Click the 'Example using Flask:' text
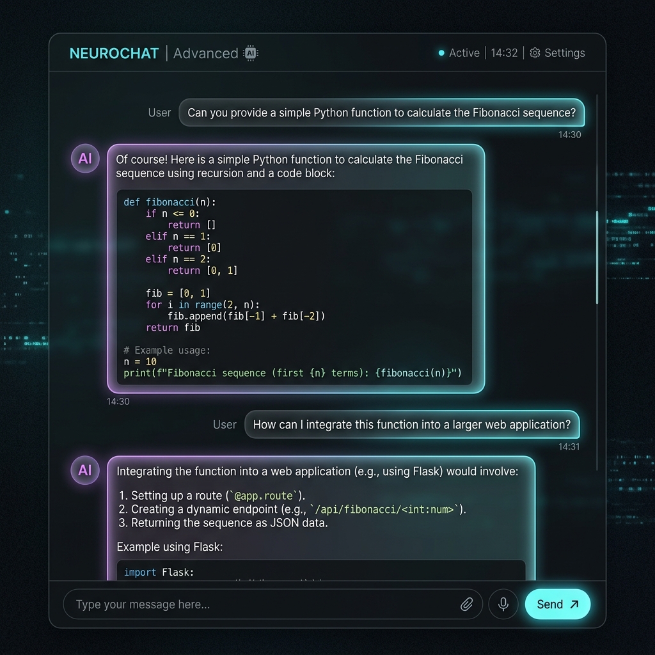Viewport: 655px width, 655px height. (170, 547)
